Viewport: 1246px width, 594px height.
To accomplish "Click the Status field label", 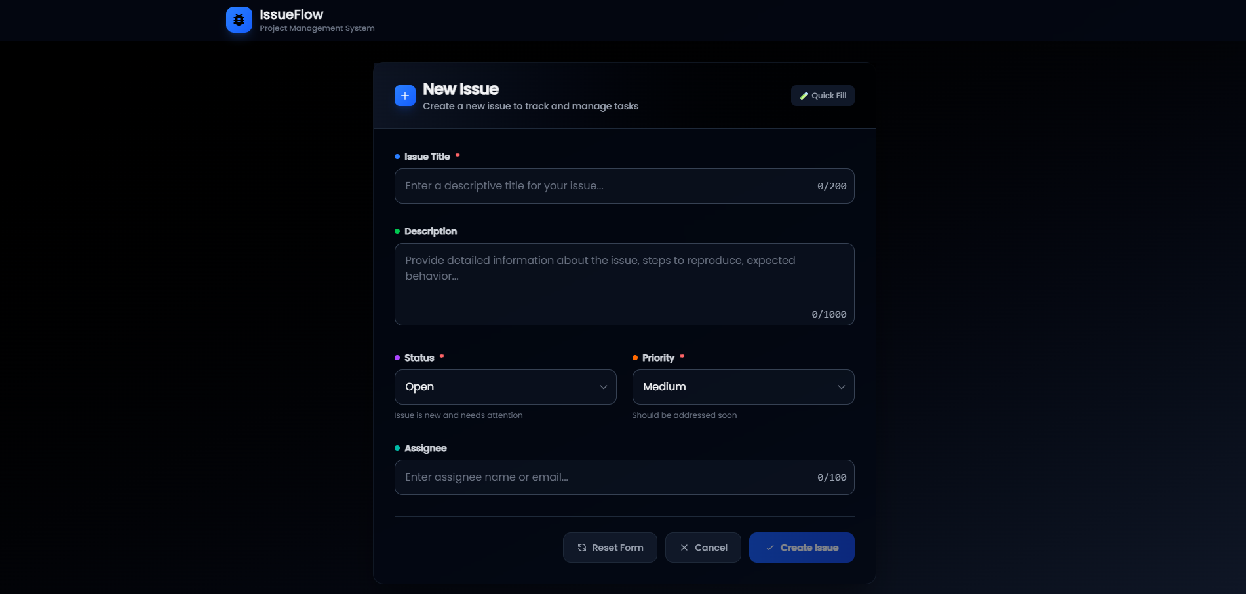I will tap(419, 358).
